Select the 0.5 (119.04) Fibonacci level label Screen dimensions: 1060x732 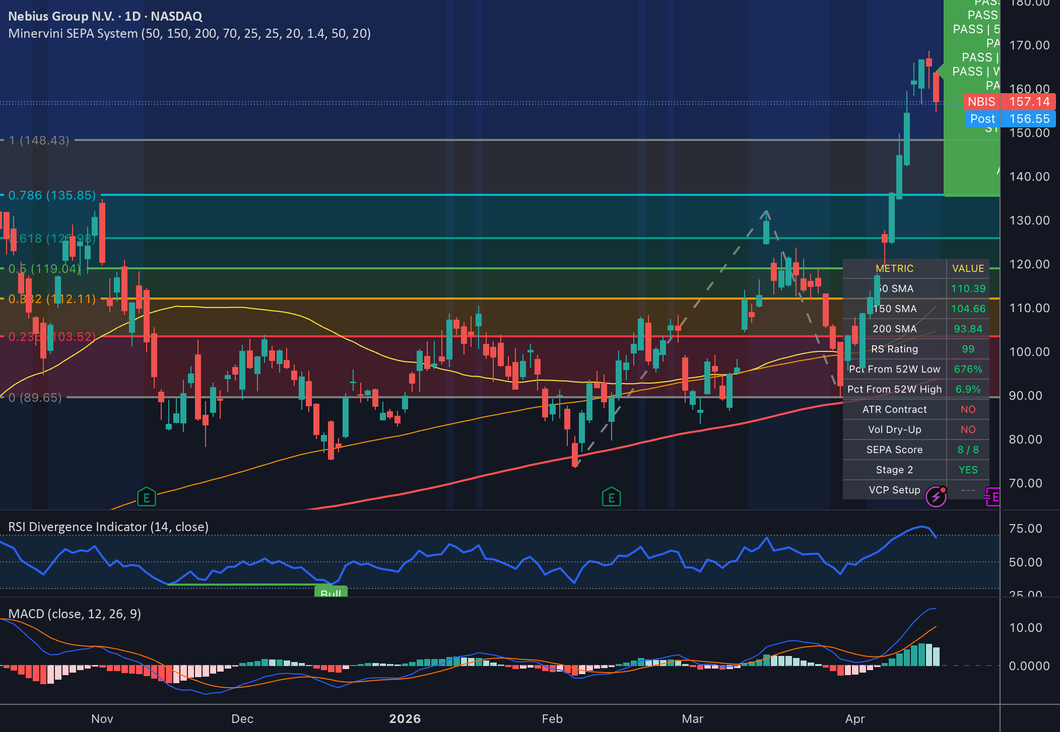pyautogui.click(x=44, y=269)
